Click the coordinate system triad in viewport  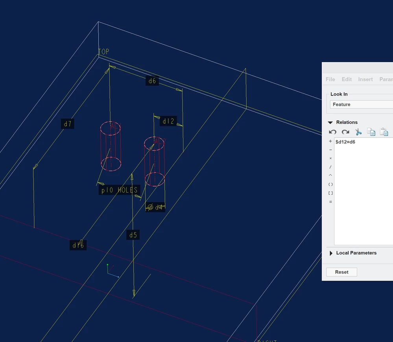point(112,271)
